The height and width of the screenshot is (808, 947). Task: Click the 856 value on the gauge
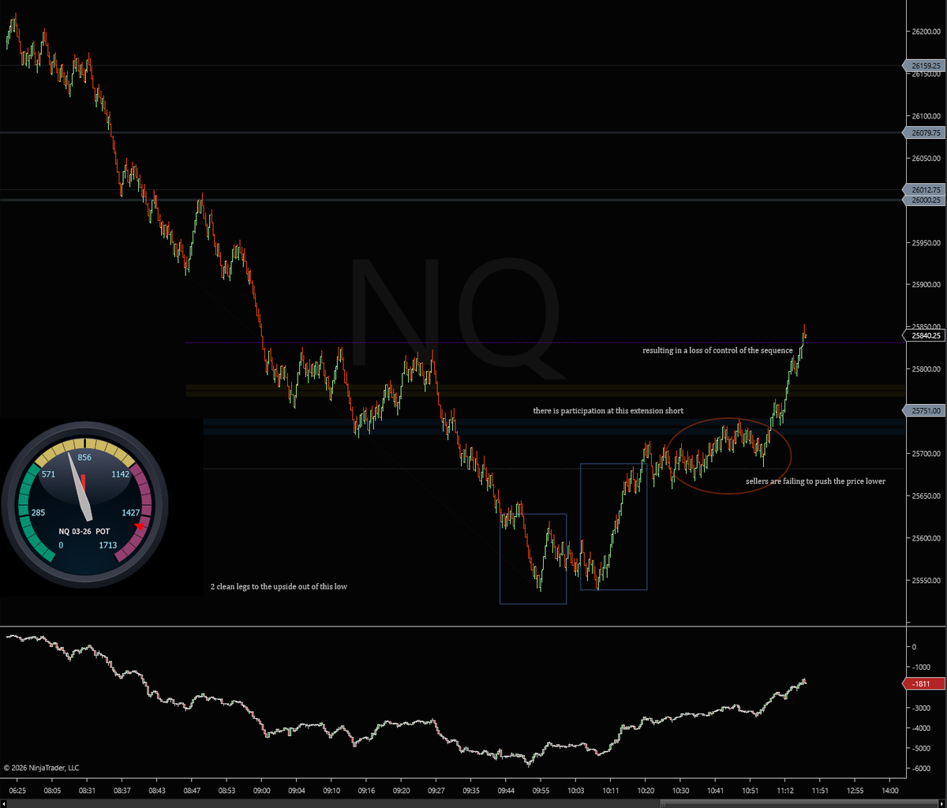[x=84, y=458]
